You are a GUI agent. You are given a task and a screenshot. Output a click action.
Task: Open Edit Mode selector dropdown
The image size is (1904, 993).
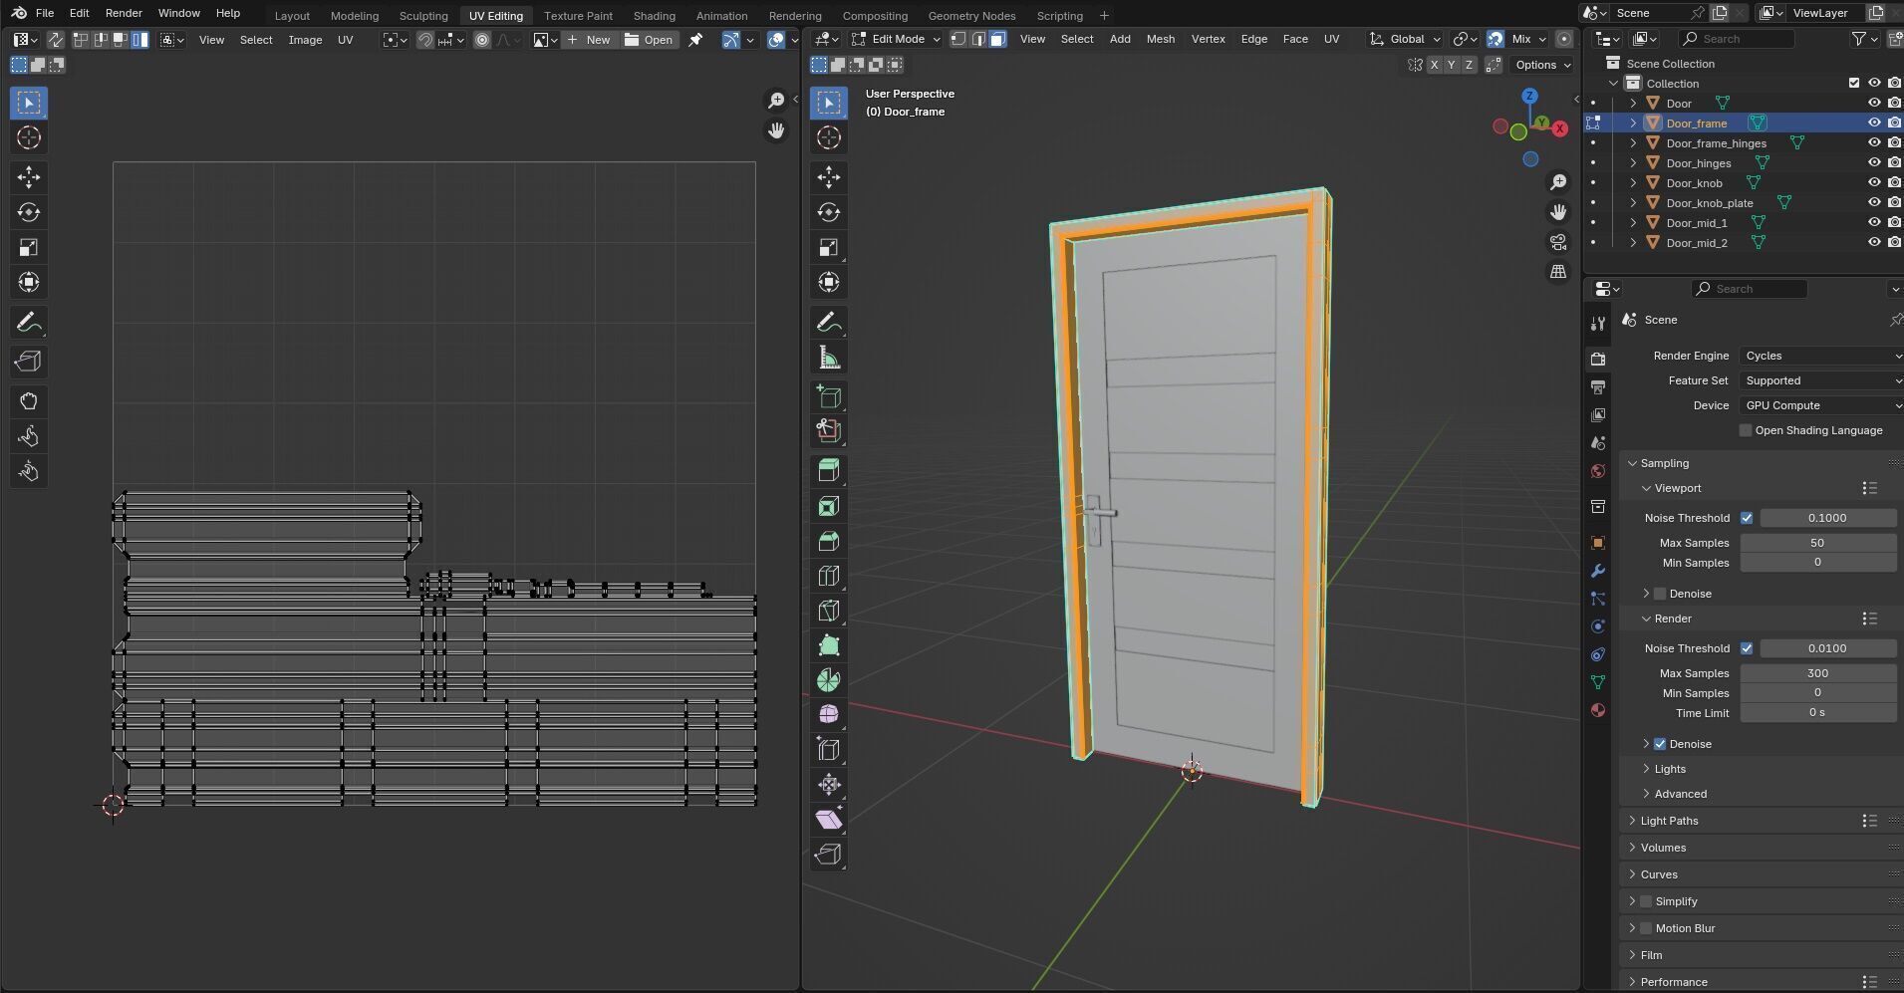(x=895, y=39)
